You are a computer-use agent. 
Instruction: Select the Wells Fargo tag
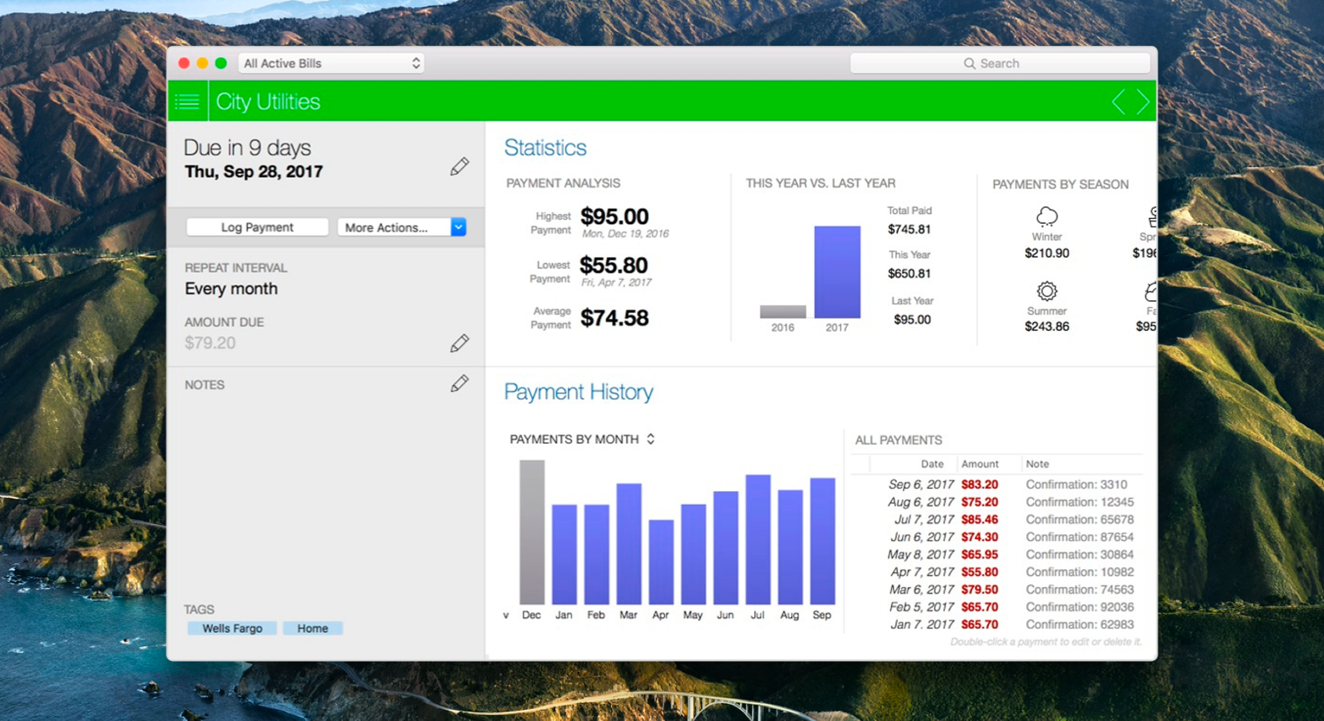[x=232, y=628]
